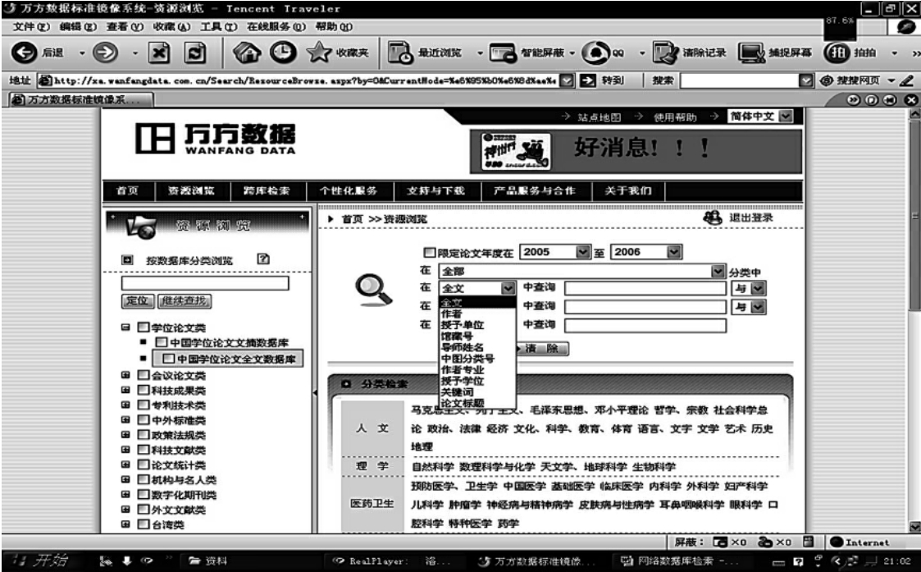
Task: Open the first 与 operator dropdown
Action: pyautogui.click(x=758, y=288)
